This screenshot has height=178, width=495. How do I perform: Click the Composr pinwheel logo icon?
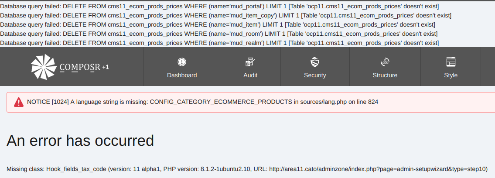click(x=44, y=67)
